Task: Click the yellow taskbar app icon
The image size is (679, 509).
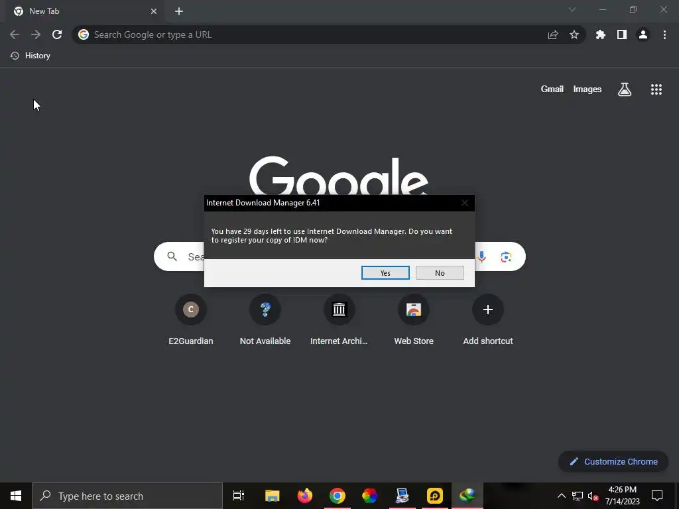Action: (435, 496)
